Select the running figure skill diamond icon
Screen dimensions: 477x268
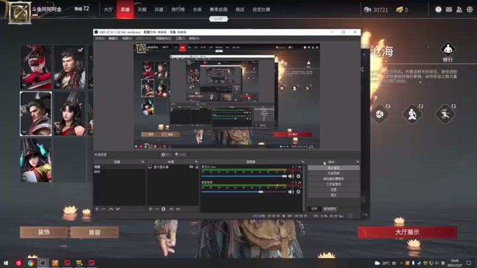[x=445, y=114]
